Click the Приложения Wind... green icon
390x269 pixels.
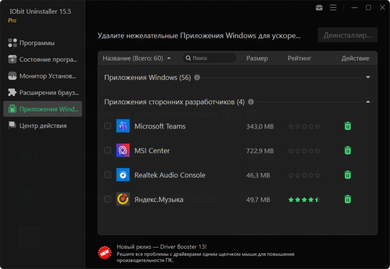(12, 109)
